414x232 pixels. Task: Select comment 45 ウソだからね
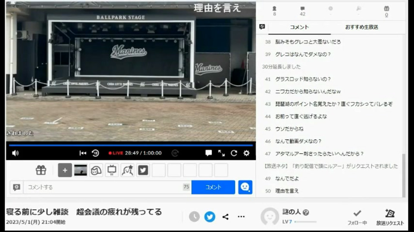289,129
